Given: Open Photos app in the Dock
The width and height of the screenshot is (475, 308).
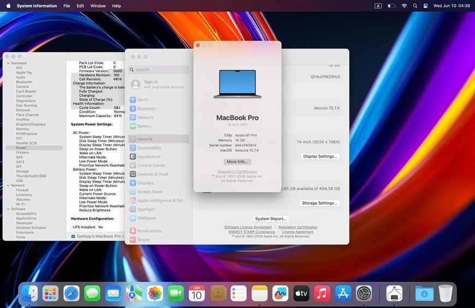Looking at the screenshot, I should click(x=155, y=293).
